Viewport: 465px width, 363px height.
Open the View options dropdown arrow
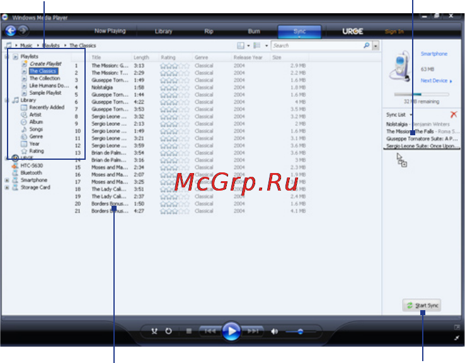tap(267, 45)
